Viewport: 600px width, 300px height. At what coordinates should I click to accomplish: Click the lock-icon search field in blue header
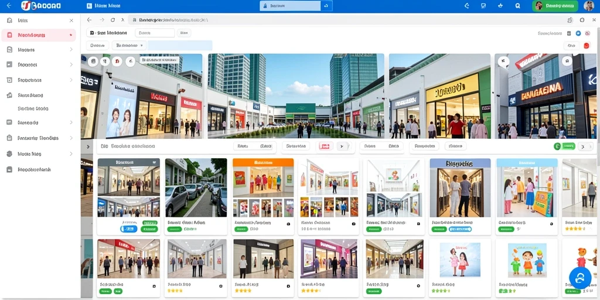[289, 6]
